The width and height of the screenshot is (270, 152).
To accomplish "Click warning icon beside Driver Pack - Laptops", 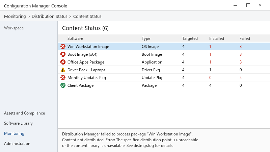I will (x=63, y=70).
